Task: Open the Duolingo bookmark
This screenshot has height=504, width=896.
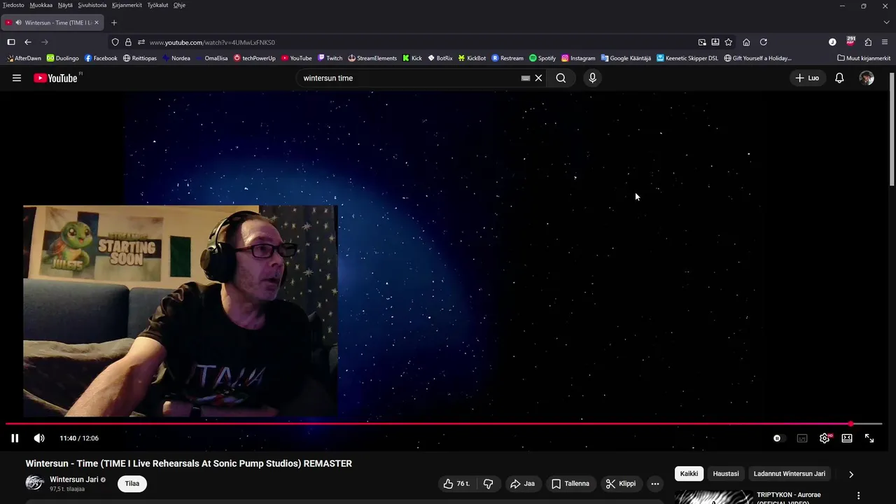Action: [x=63, y=58]
